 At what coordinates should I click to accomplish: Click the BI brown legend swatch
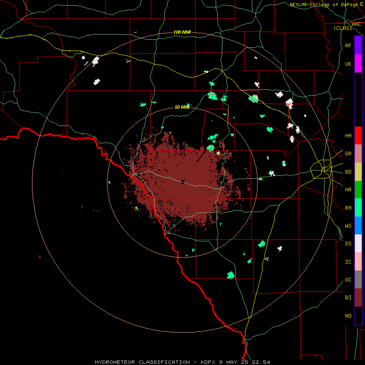point(358,298)
